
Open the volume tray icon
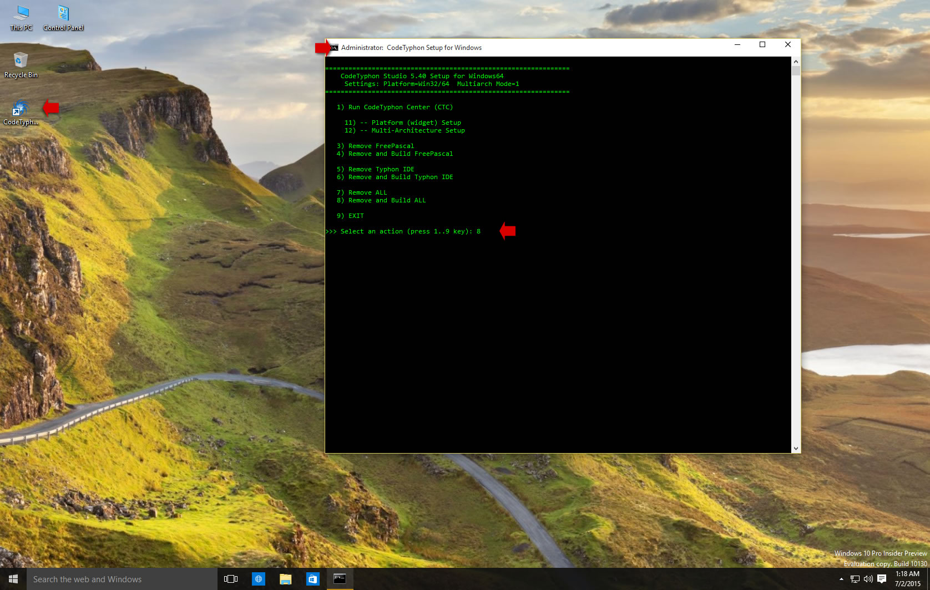[868, 579]
